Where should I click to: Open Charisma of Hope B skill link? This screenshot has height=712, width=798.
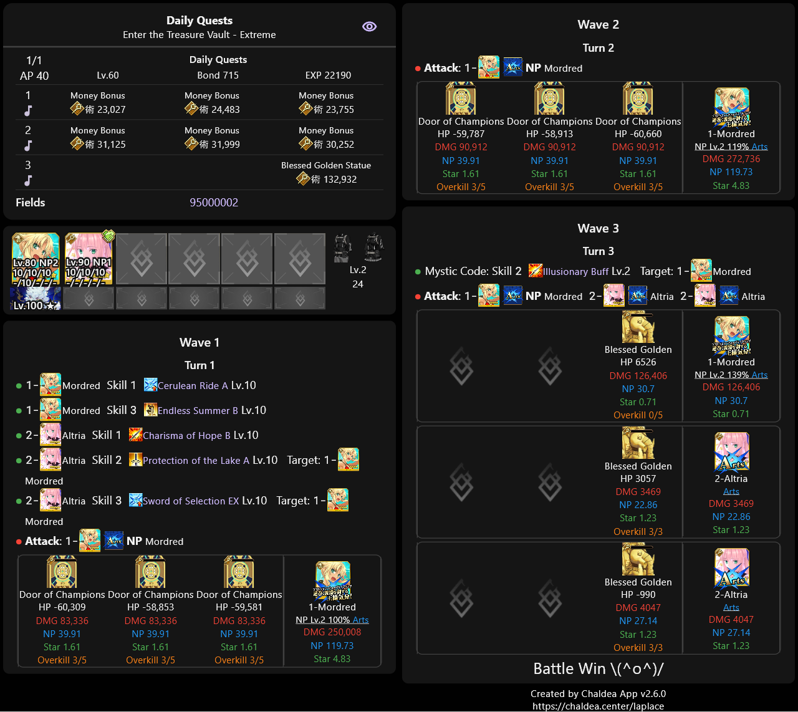pyautogui.click(x=186, y=435)
